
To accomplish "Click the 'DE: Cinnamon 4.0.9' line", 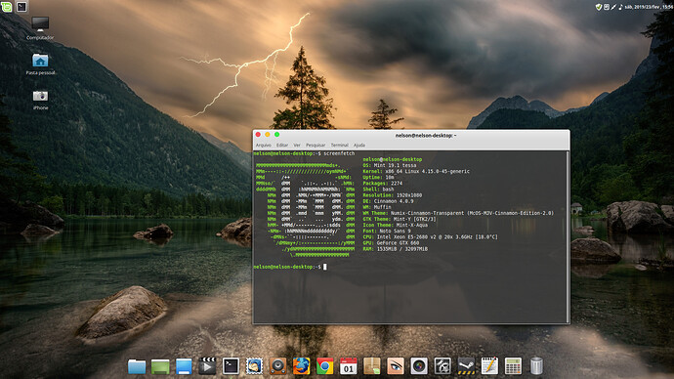I will coord(388,201).
